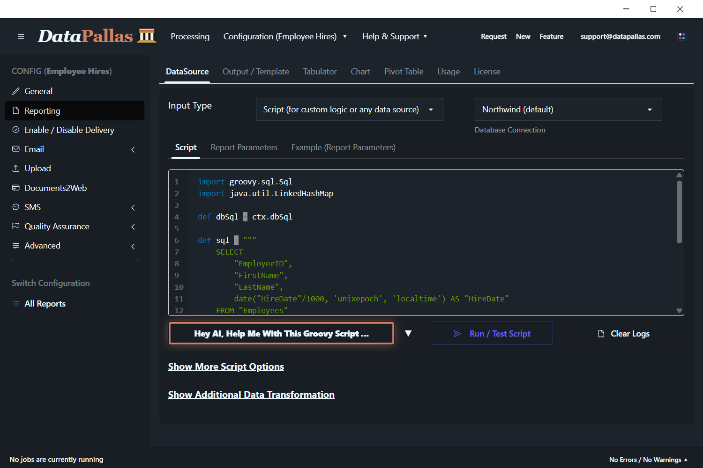Viewport: 703px width, 468px height.
Task: Open the hamburger menu icon
Action: (x=21, y=37)
